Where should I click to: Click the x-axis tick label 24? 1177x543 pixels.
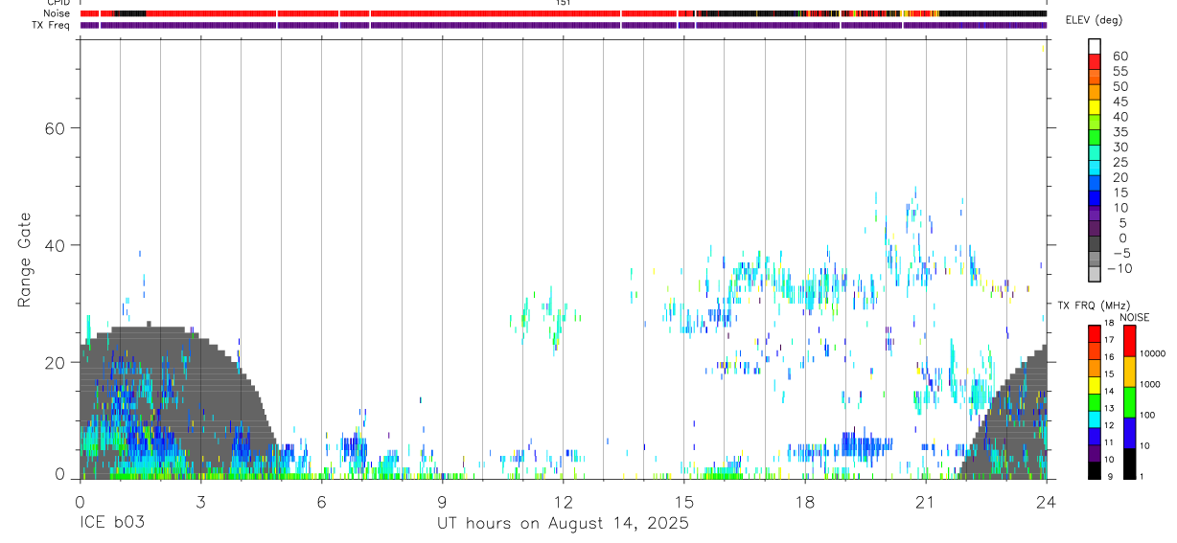[x=1046, y=502]
